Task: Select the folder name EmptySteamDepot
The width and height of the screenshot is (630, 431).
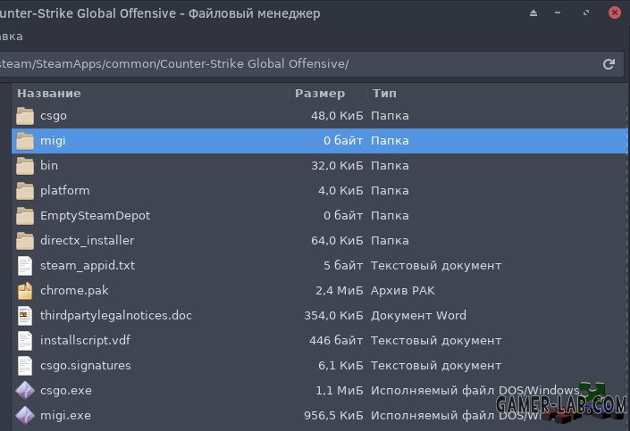Action: (x=96, y=216)
